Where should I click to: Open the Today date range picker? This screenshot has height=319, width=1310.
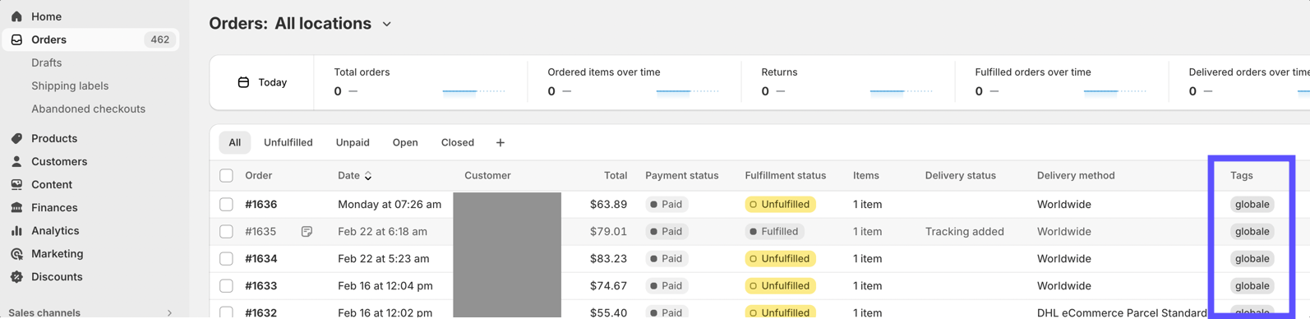(x=262, y=82)
